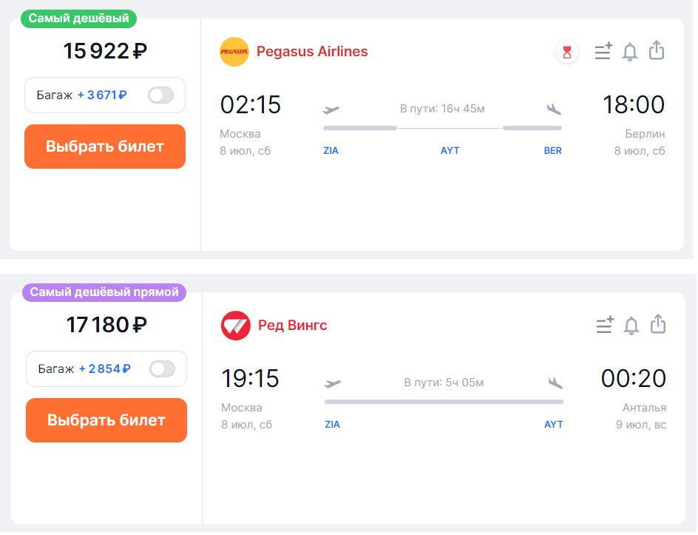Screen dimensions: 698x535
Task: Enable price alert bell for Pegasus ticket
Action: click(x=629, y=52)
